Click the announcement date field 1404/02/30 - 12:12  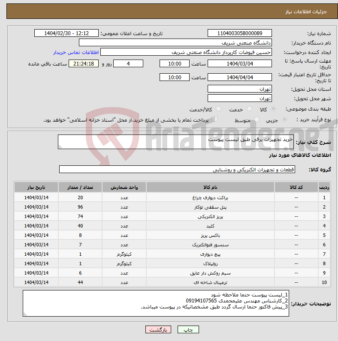66,33
